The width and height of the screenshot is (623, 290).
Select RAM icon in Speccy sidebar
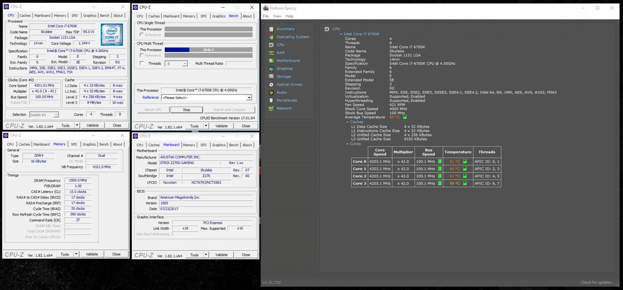pyautogui.click(x=271, y=53)
